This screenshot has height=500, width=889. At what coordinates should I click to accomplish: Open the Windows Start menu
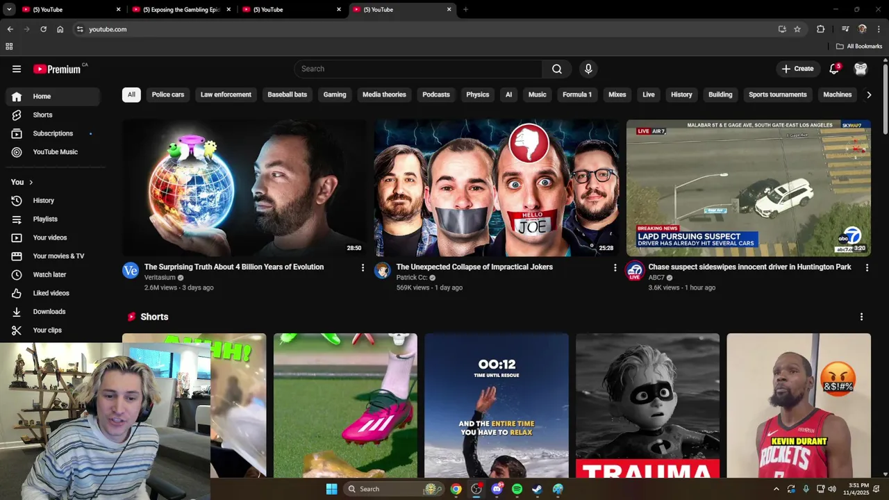coord(331,489)
